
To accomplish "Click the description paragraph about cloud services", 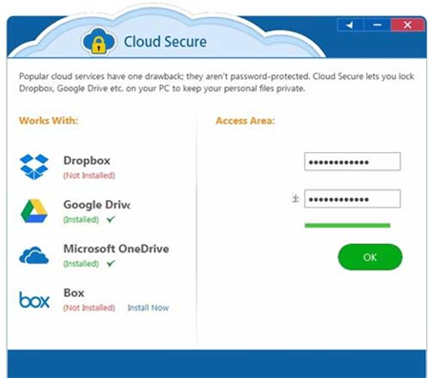I will [x=216, y=82].
